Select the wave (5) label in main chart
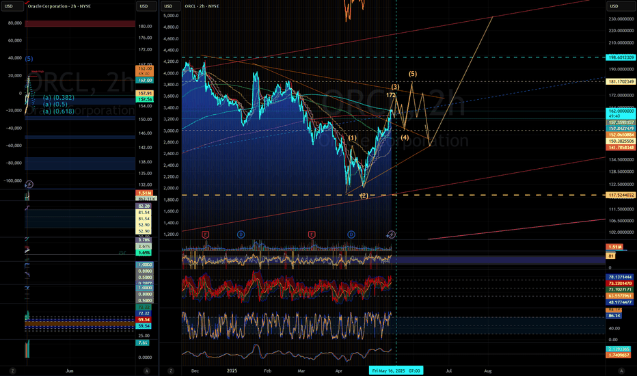 pyautogui.click(x=412, y=74)
